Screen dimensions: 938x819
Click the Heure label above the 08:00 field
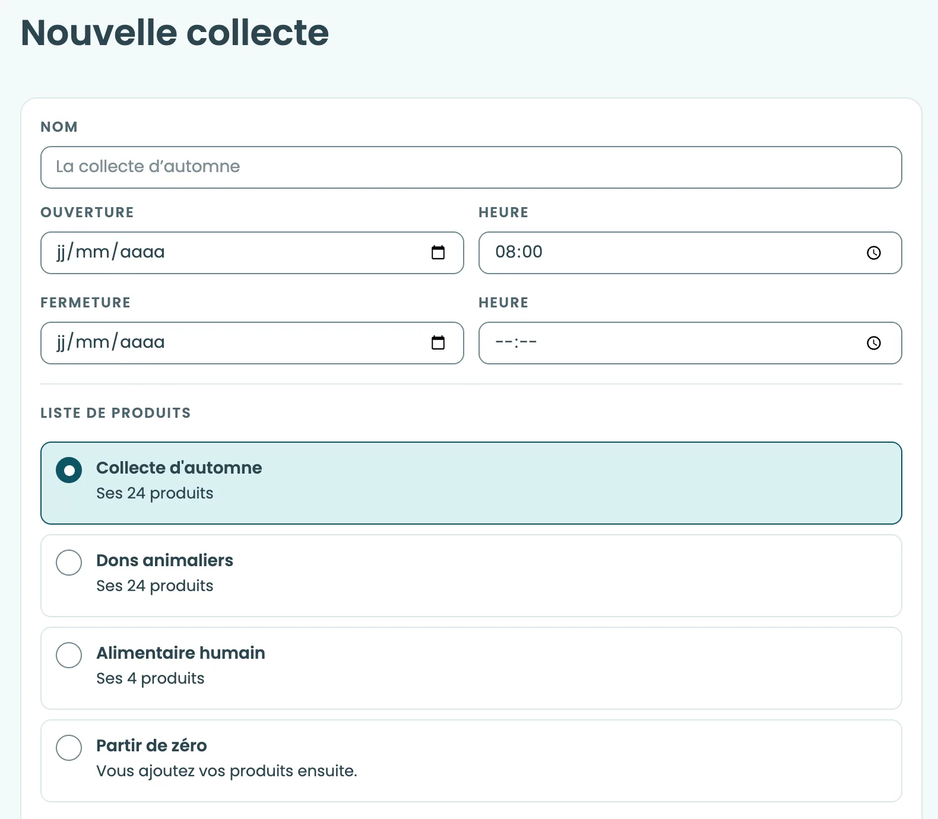click(503, 212)
